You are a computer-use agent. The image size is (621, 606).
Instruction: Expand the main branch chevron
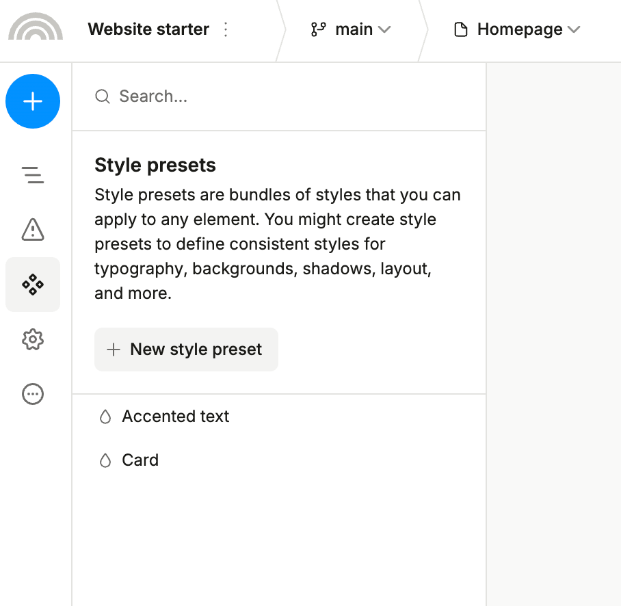pos(384,29)
